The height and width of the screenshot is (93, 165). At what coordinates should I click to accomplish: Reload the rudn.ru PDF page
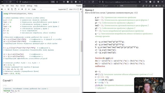coord(93,2)
